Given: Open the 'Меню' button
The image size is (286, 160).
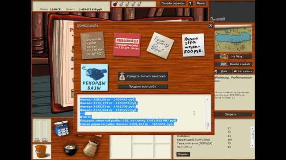Looking at the screenshot, I should [x=201, y=3].
